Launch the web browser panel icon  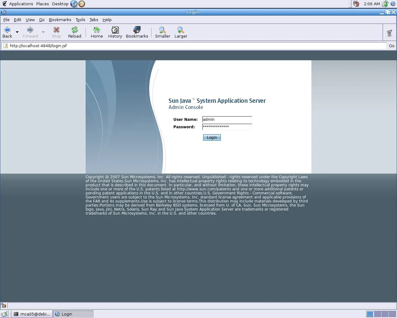74,4
